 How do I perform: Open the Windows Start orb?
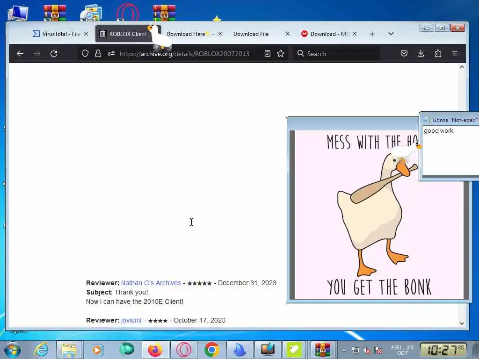pyautogui.click(x=13, y=350)
